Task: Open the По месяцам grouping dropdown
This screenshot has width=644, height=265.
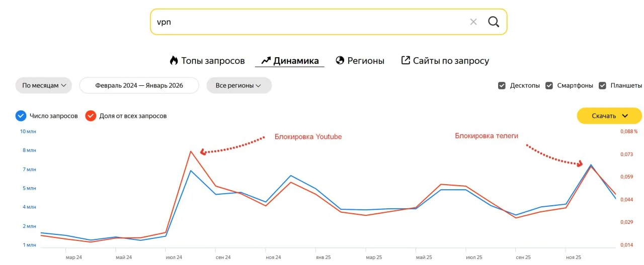Action: pyautogui.click(x=44, y=85)
